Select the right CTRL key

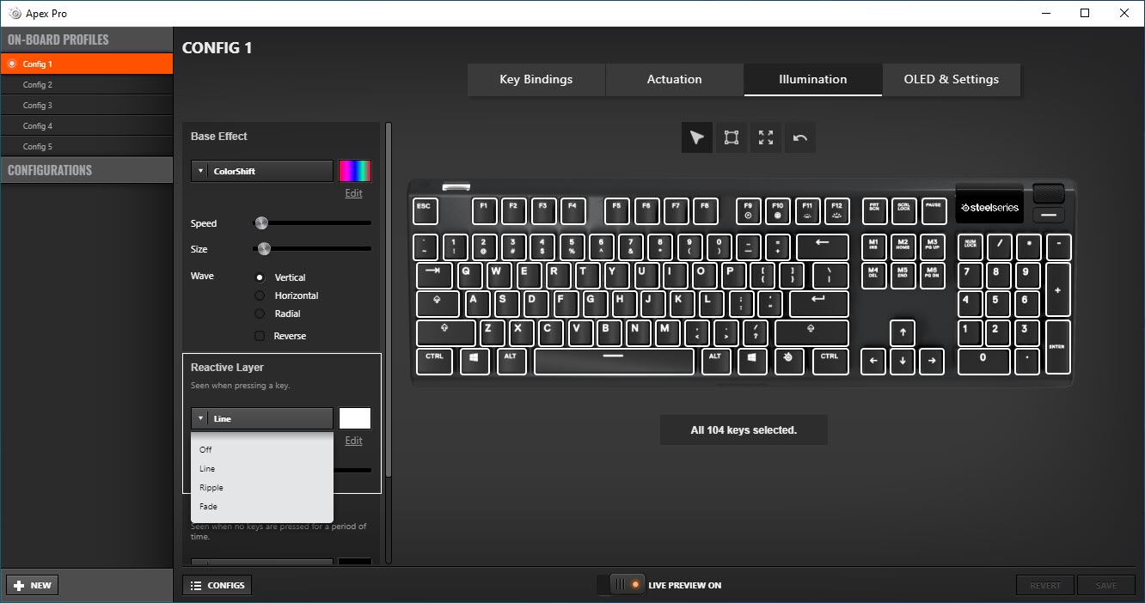(x=829, y=361)
